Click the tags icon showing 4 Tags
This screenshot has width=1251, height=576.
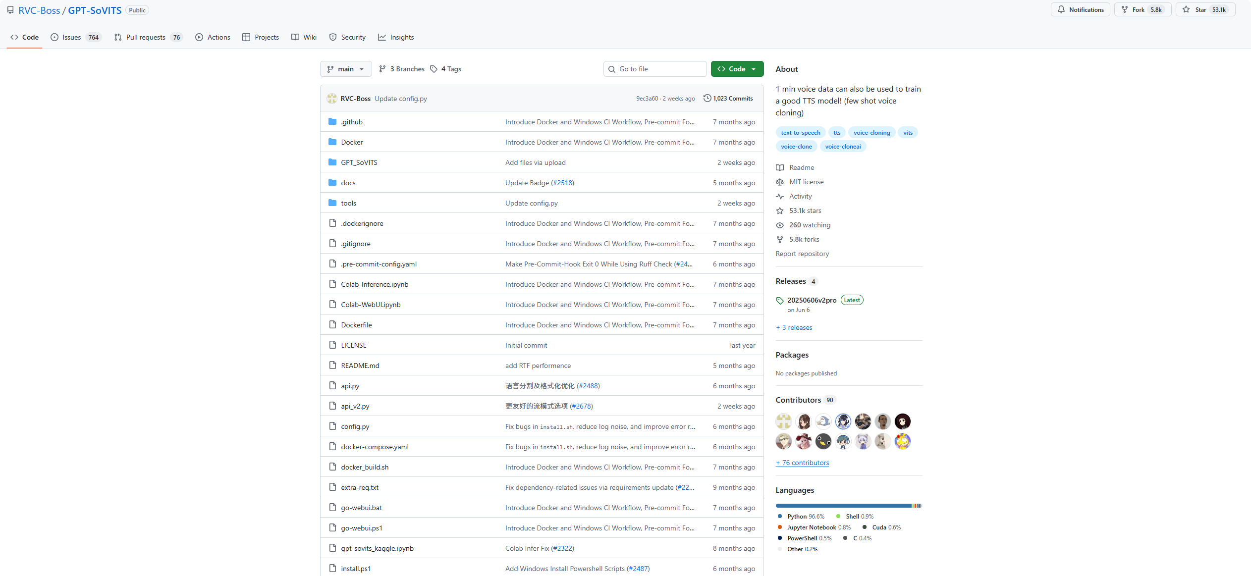click(x=434, y=69)
